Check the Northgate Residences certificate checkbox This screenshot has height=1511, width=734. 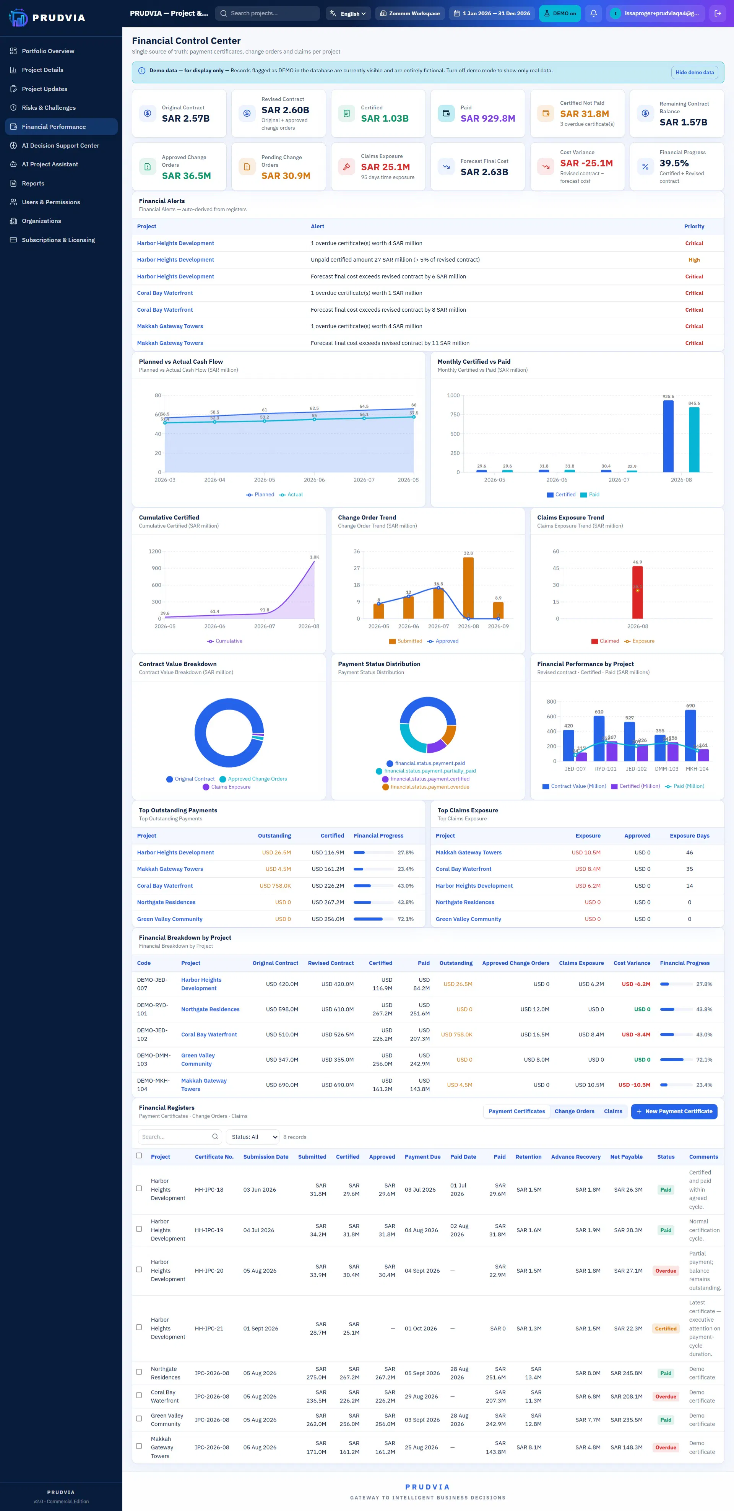(139, 1372)
